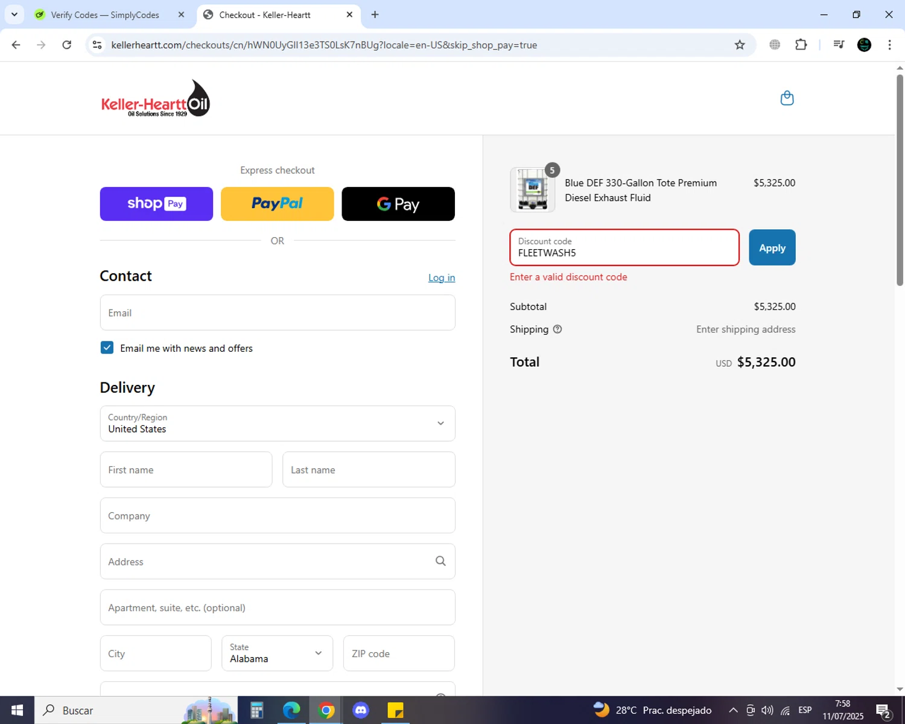Click the City field
Viewport: 905px width, 724px height.
[156, 653]
